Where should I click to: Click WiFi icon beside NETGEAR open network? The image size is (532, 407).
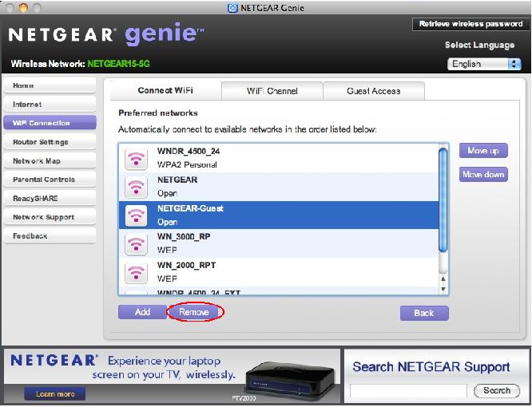(x=137, y=187)
